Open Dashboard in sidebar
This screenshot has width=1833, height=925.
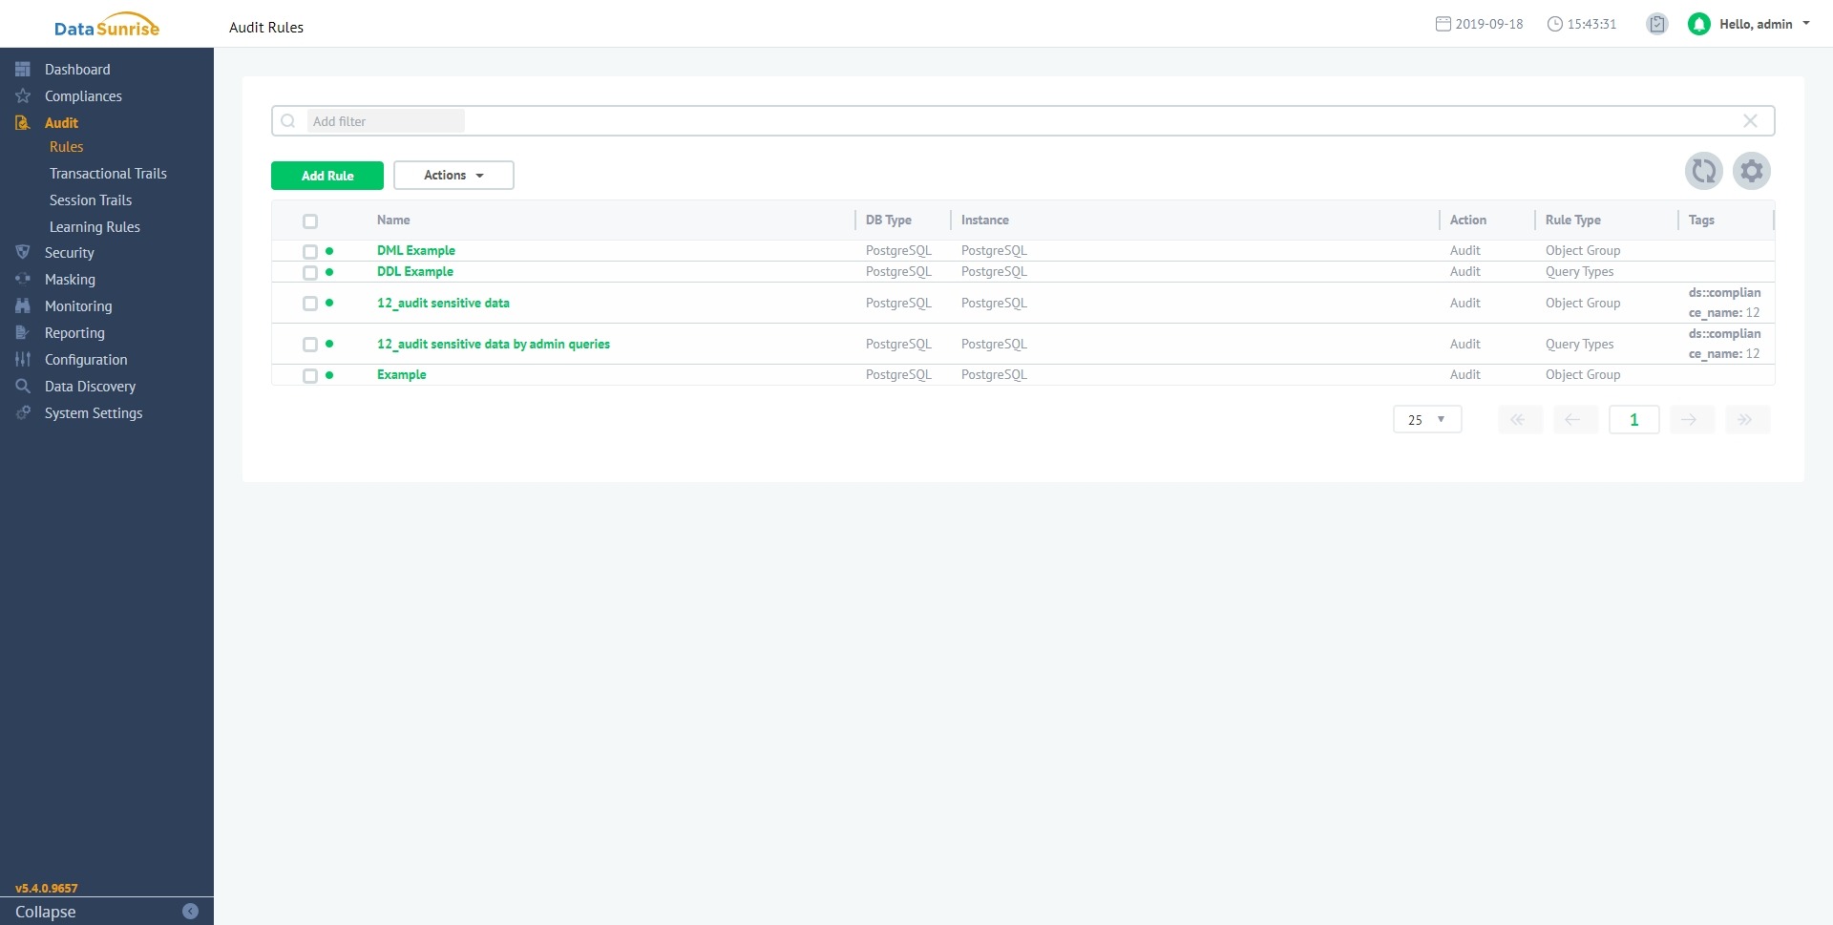click(x=77, y=69)
